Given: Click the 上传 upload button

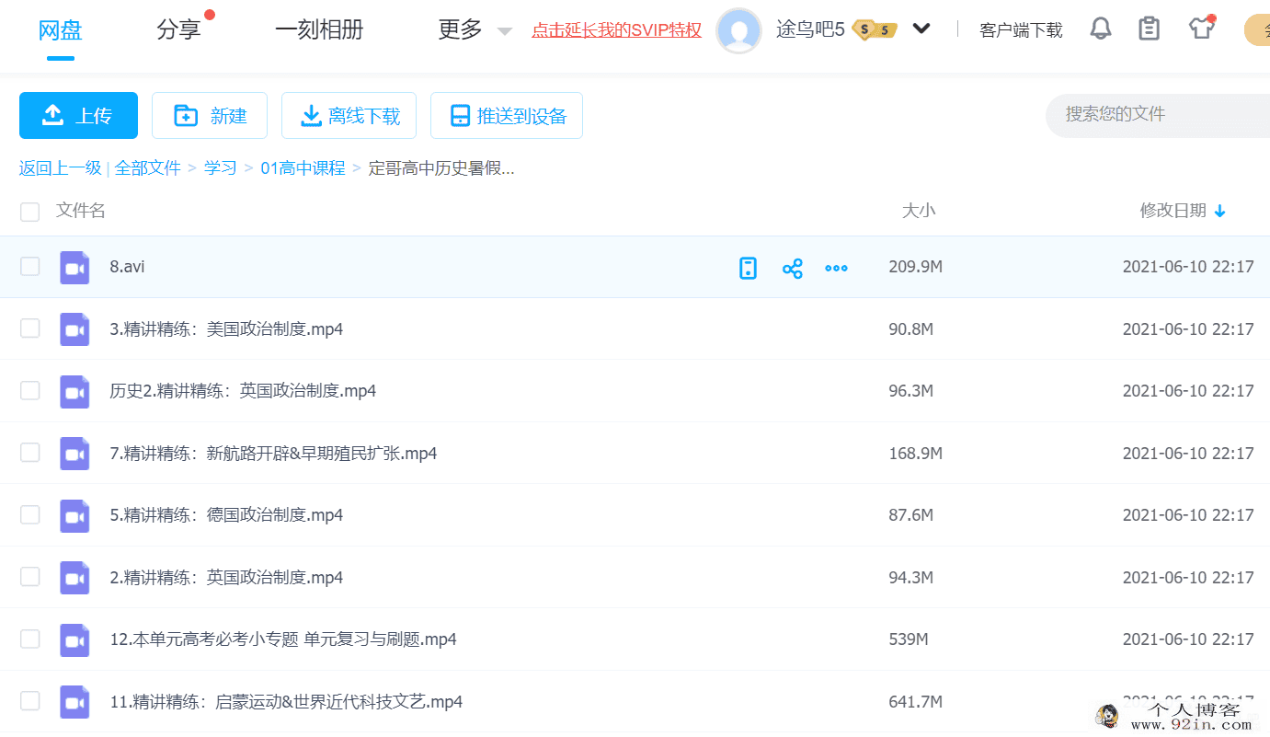Looking at the screenshot, I should tap(78, 115).
